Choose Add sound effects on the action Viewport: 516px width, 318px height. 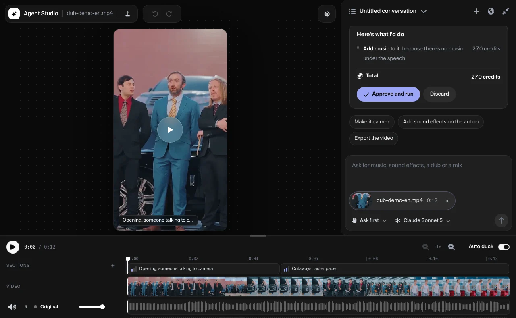(441, 122)
